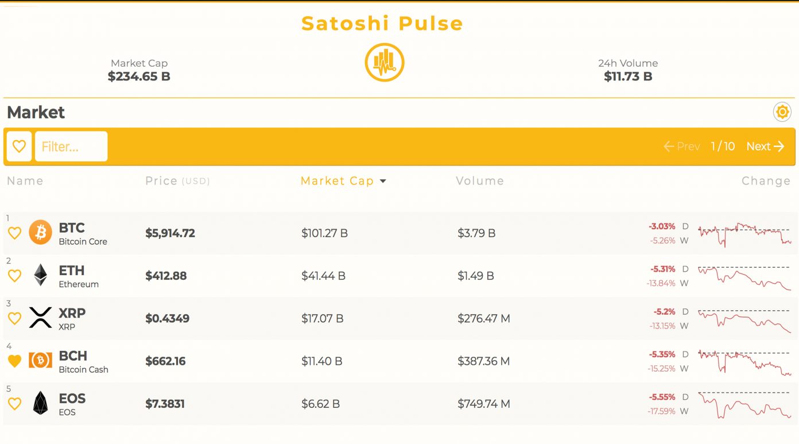Click the EOS coin logo

coord(41,403)
